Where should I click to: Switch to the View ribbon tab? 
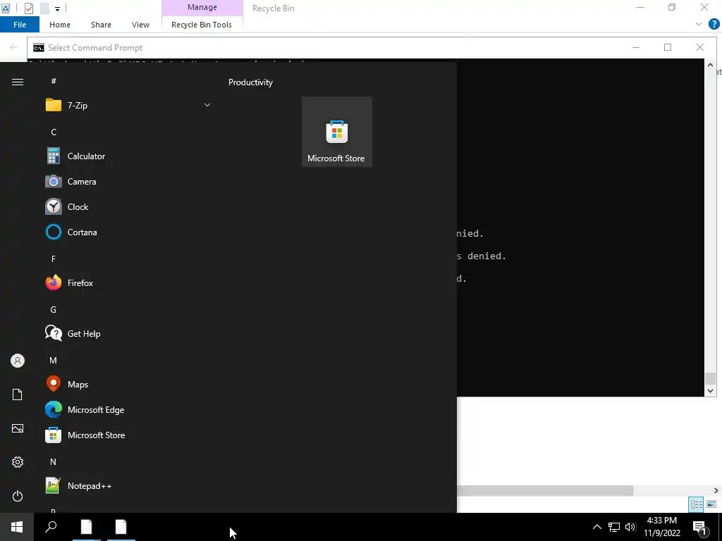point(140,25)
